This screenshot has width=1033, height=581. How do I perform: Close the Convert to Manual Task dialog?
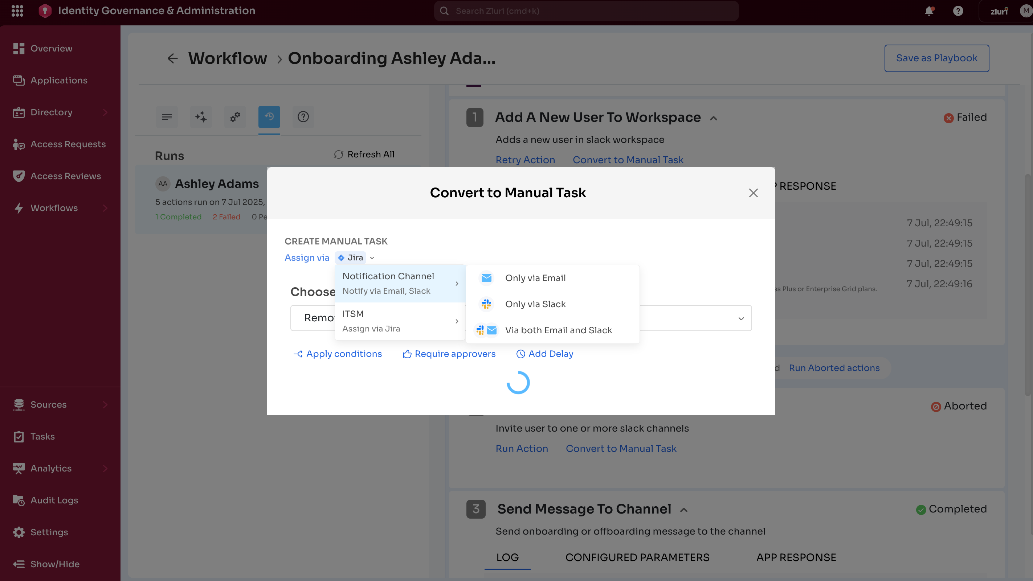click(x=753, y=193)
